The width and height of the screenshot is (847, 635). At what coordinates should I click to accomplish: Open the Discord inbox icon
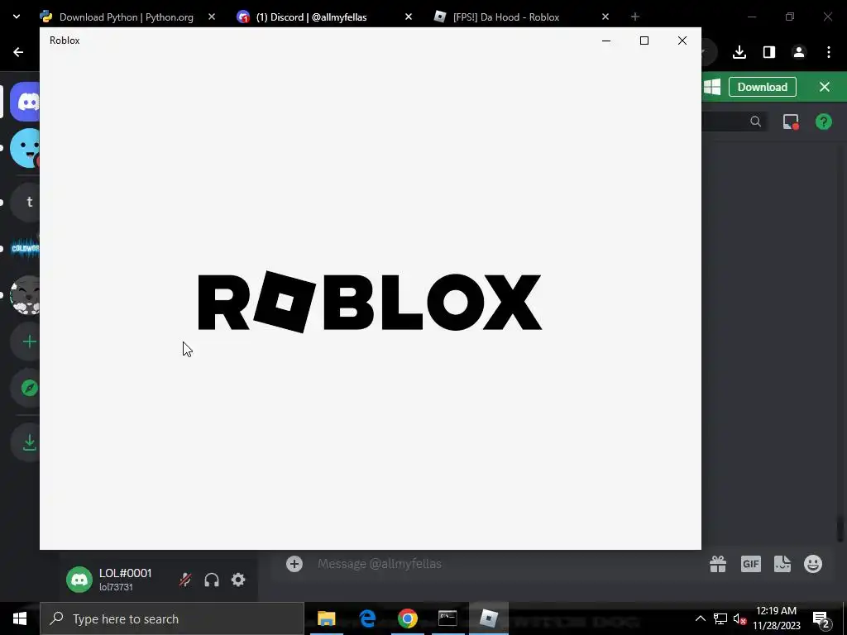pyautogui.click(x=791, y=122)
